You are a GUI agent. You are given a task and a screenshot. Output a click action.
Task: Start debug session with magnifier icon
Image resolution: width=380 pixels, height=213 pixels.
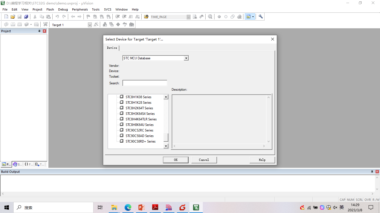click(210, 17)
